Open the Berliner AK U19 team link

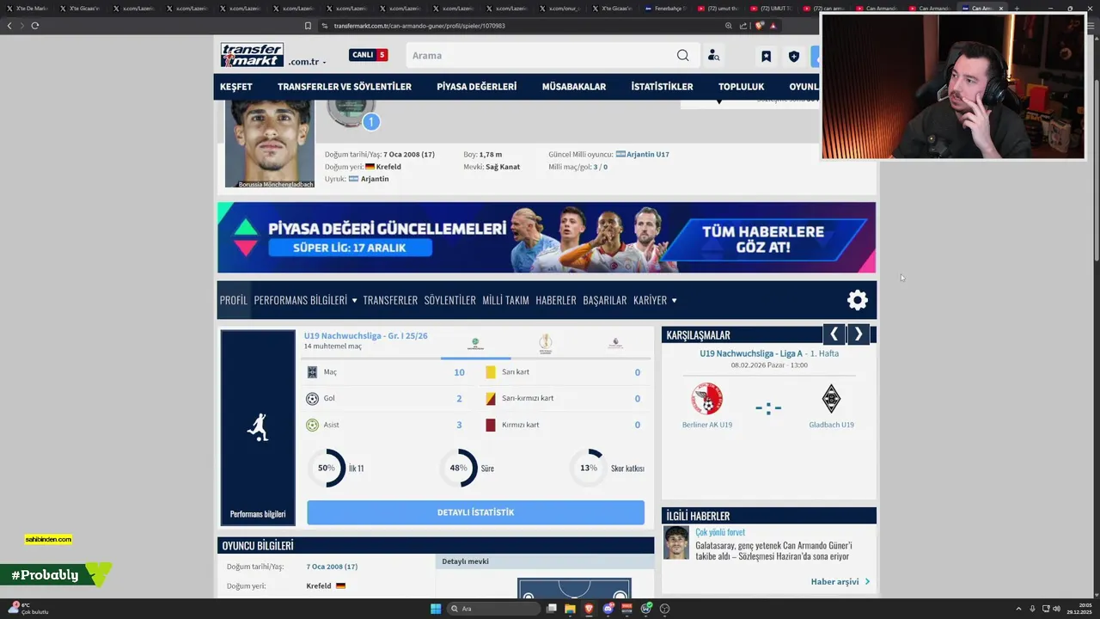pyautogui.click(x=707, y=425)
